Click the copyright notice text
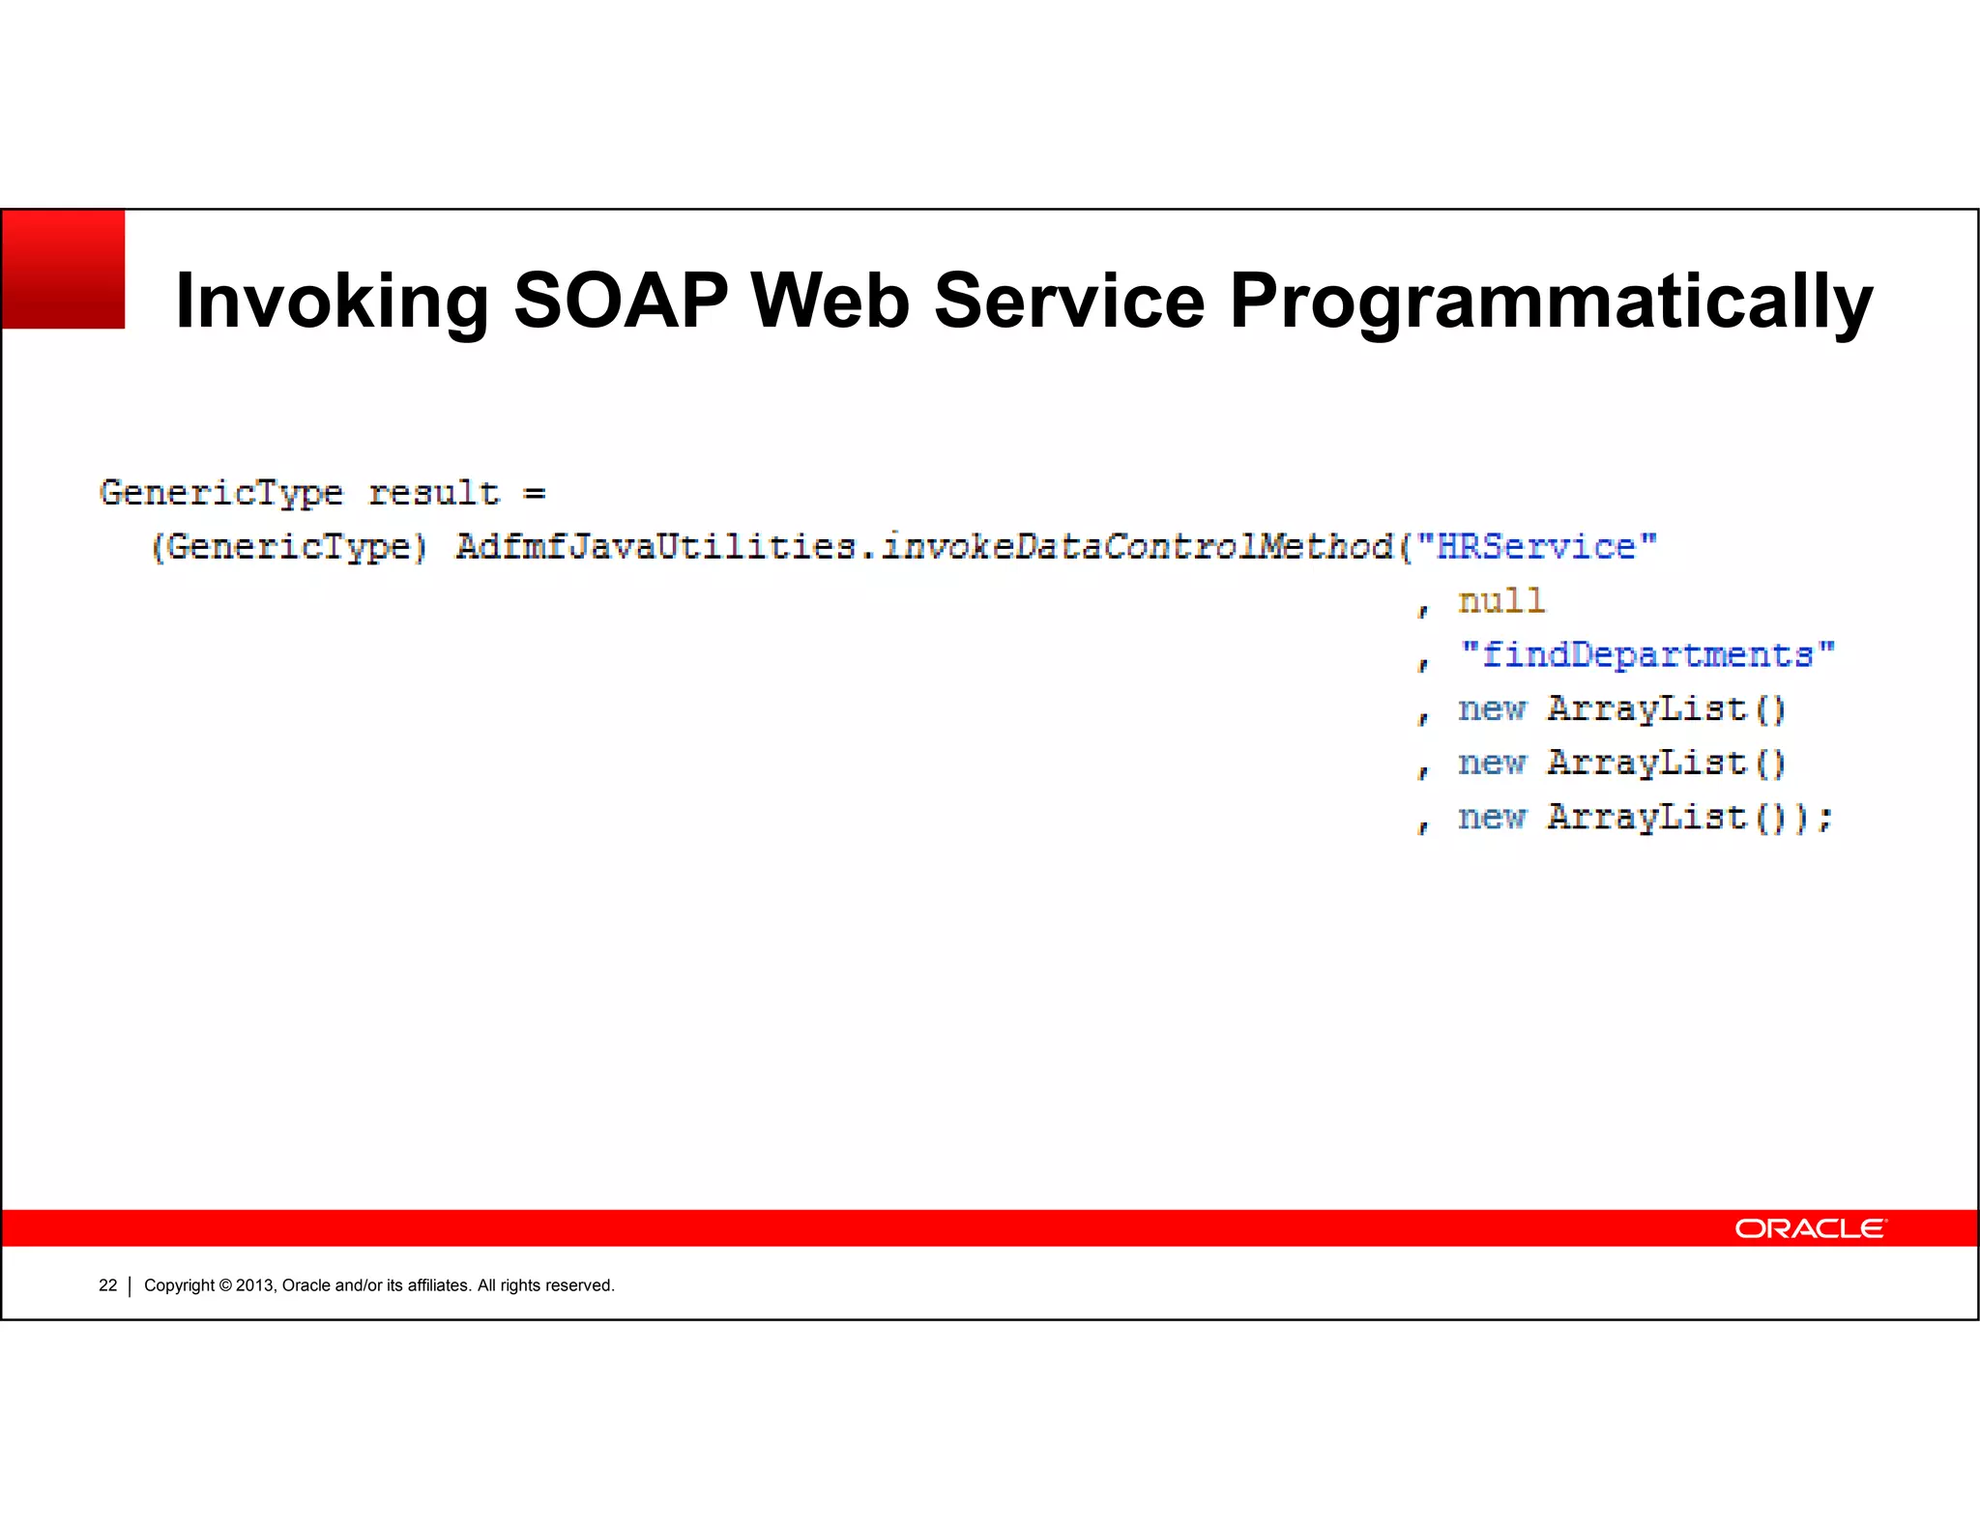The height and width of the screenshot is (1529, 1980). tap(379, 1285)
